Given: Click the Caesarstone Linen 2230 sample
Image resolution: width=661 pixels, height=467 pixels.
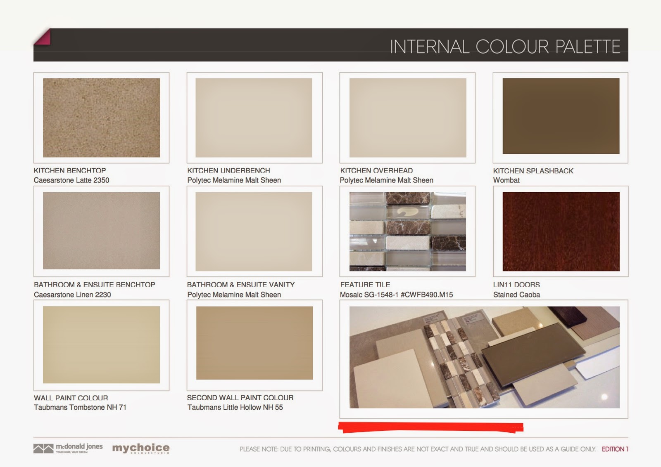Looking at the screenshot, I should (x=101, y=231).
